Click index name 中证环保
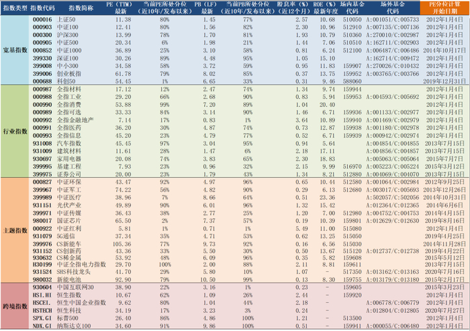The height and width of the screenshot is (331, 470). click(69, 182)
